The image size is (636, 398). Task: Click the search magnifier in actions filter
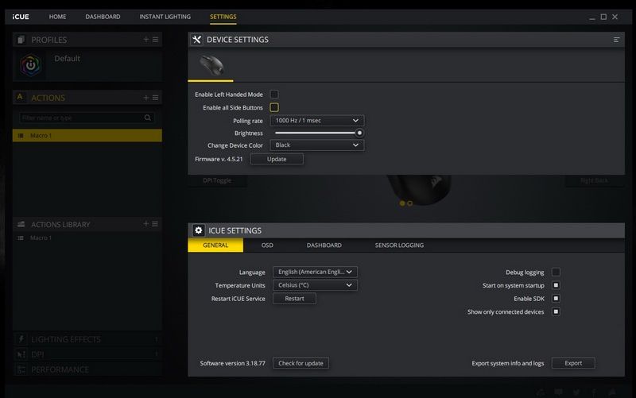tap(148, 118)
